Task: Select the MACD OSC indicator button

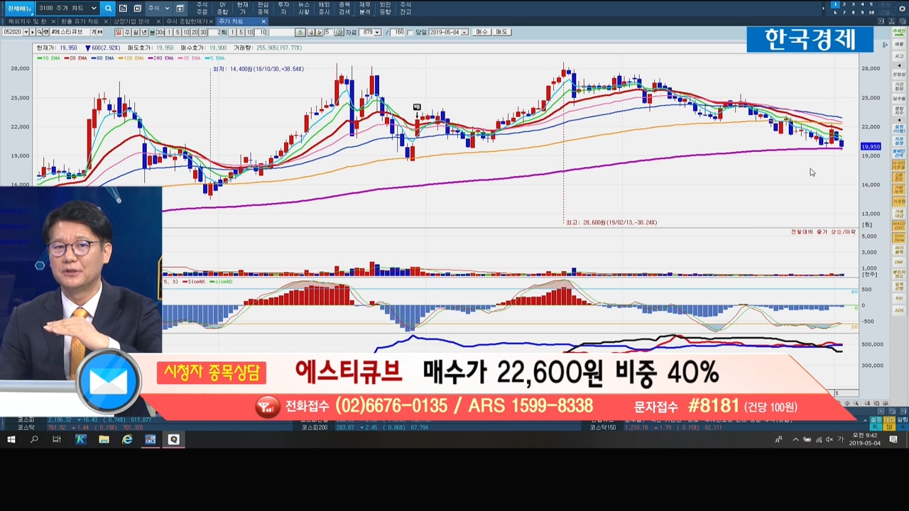Action: coord(898,225)
